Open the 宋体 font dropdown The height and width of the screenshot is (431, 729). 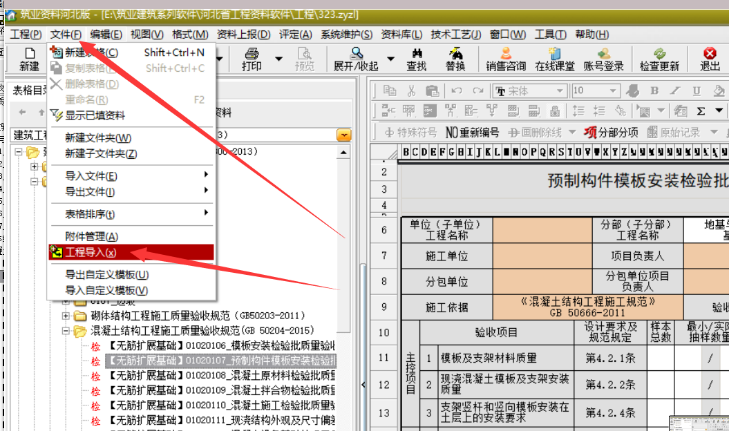pos(560,91)
